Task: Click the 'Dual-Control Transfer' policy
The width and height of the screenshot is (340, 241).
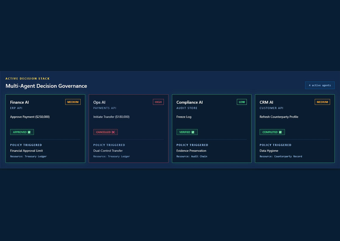Action: [108, 151]
